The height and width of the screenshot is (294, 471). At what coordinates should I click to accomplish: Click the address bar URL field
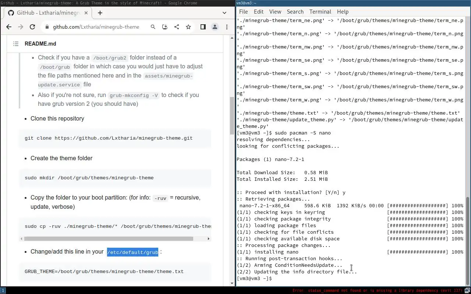coord(96,27)
